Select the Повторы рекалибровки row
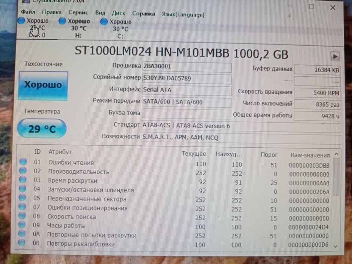This screenshot has height=264, width=352. pyautogui.click(x=173, y=244)
